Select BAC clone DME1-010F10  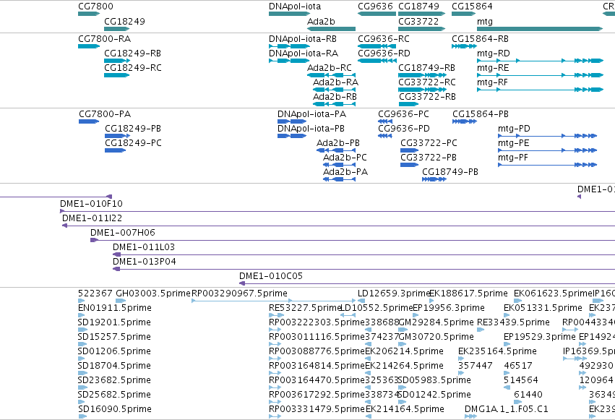(x=337, y=211)
